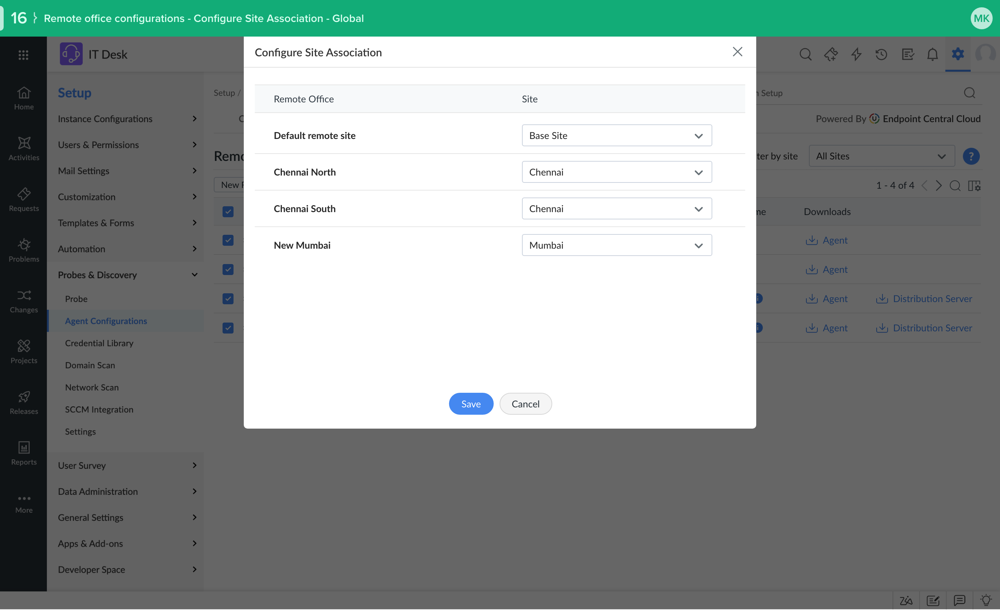
Task: Open Network Scan item
Action: tap(92, 387)
